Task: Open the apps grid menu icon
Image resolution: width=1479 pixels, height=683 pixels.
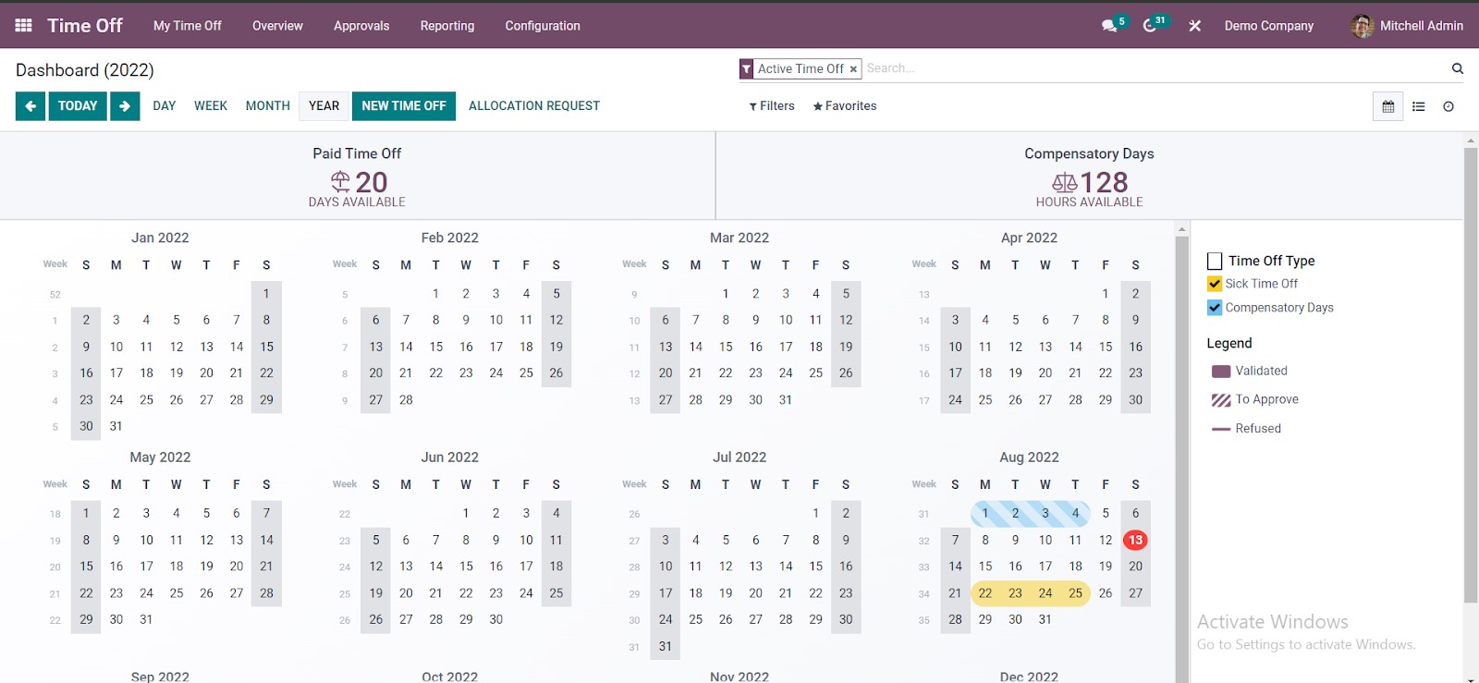Action: 24,26
